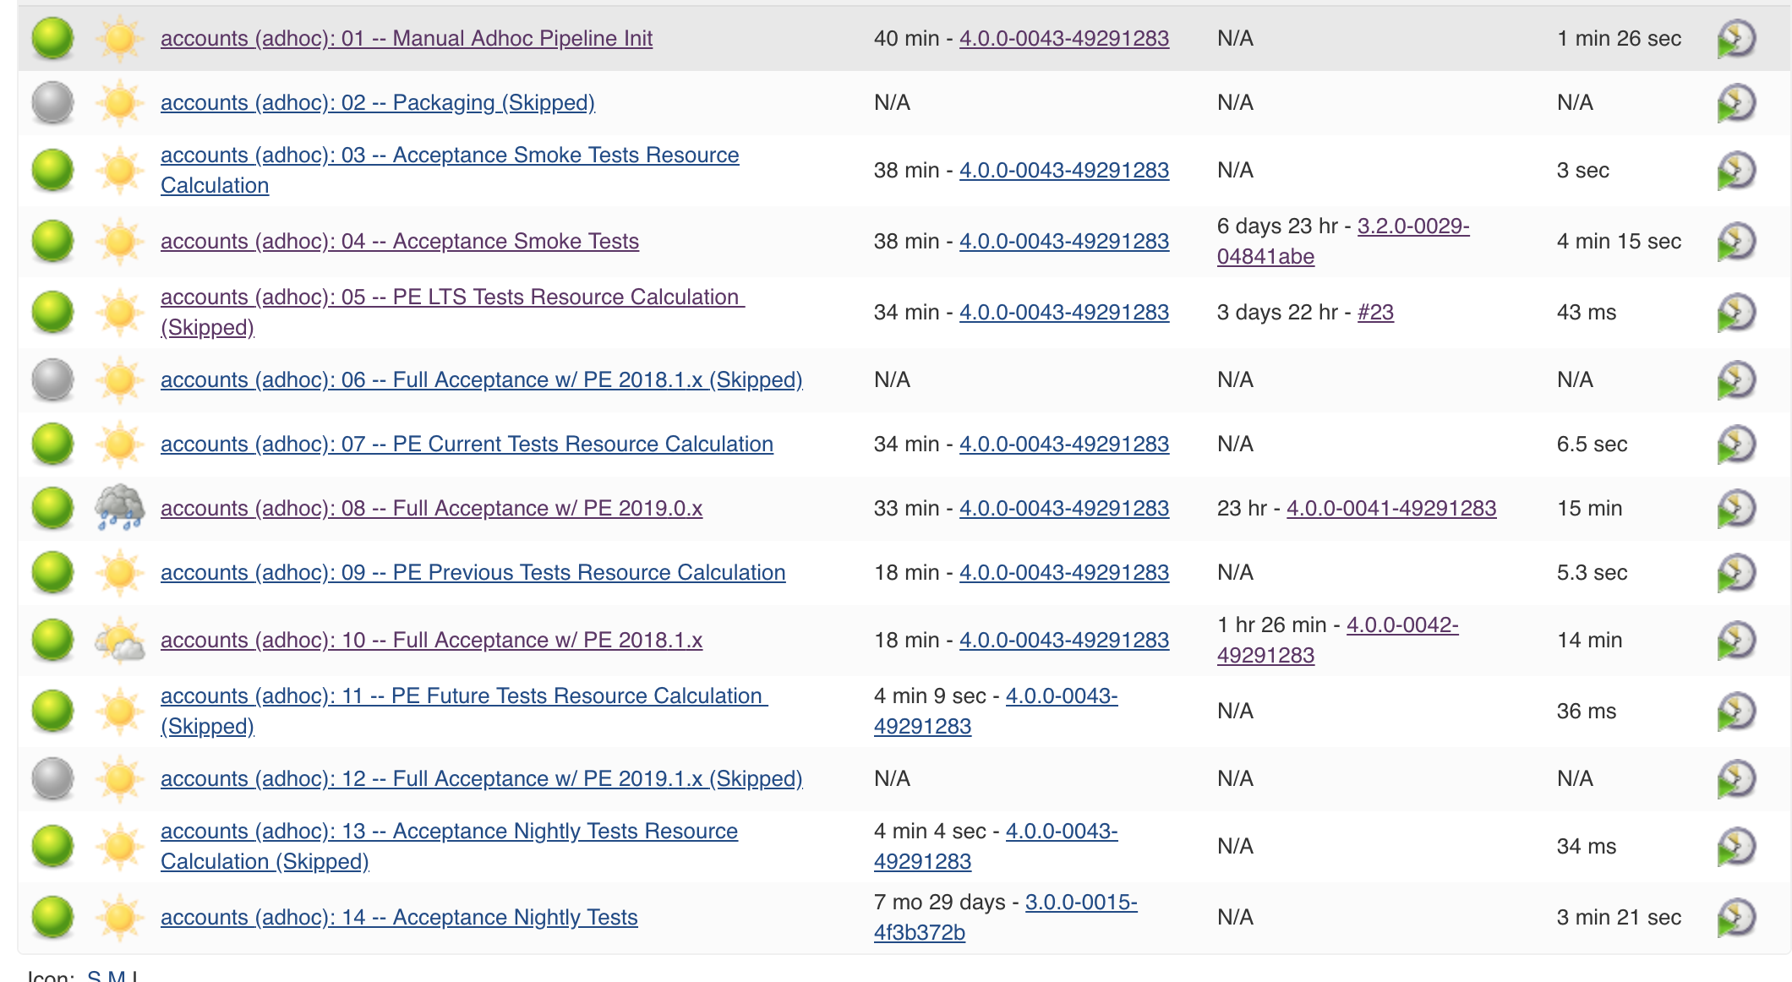Schedule build for 10 Full Acceptance PE 2018.1.x

point(1736,641)
